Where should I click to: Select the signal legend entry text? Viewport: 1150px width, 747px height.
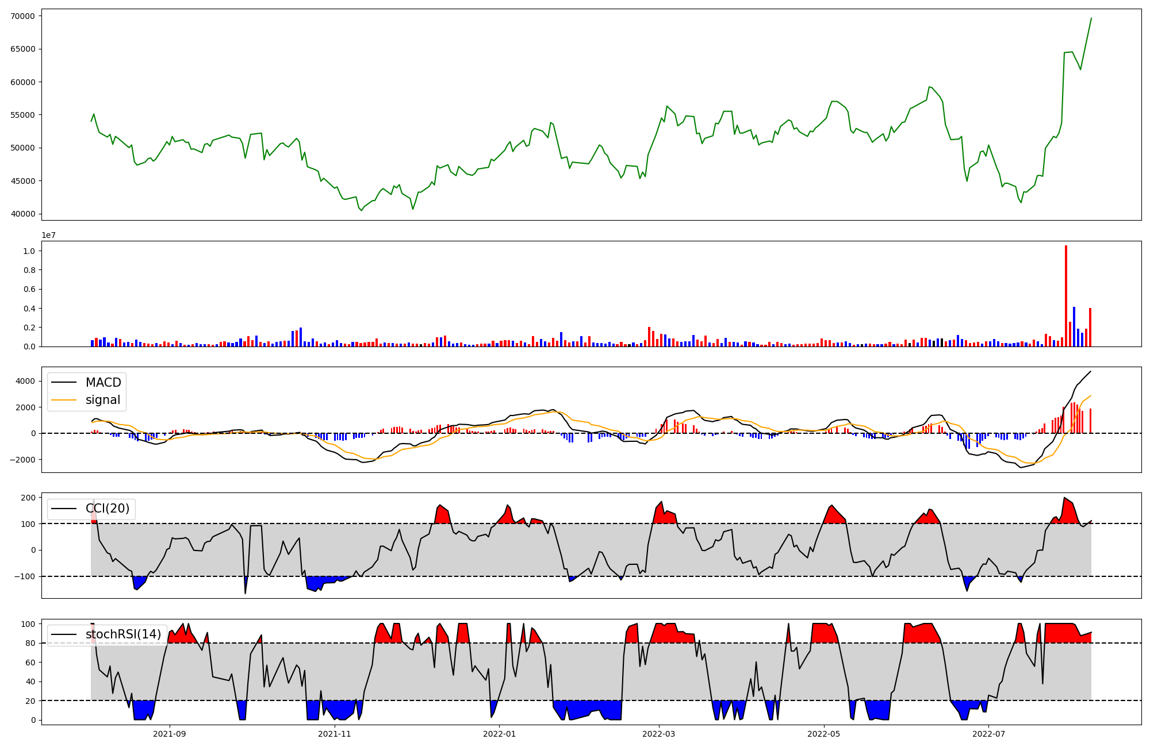tap(103, 400)
